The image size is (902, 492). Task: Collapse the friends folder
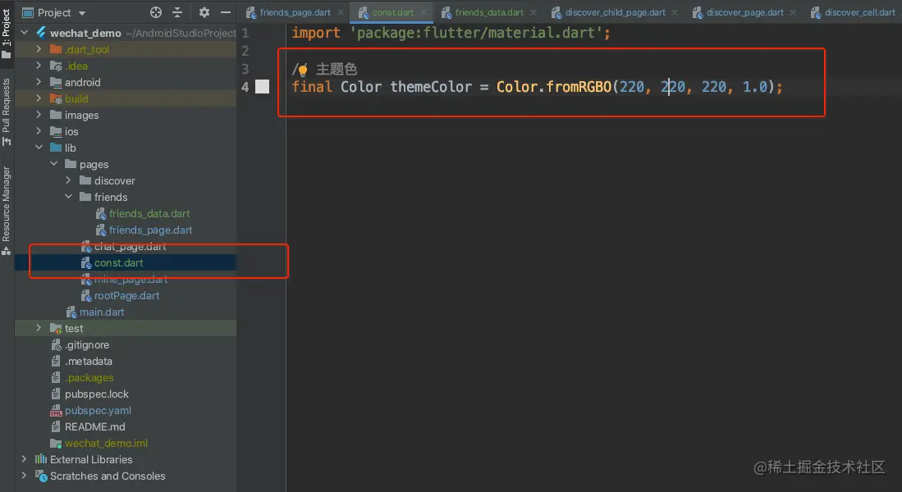point(68,197)
